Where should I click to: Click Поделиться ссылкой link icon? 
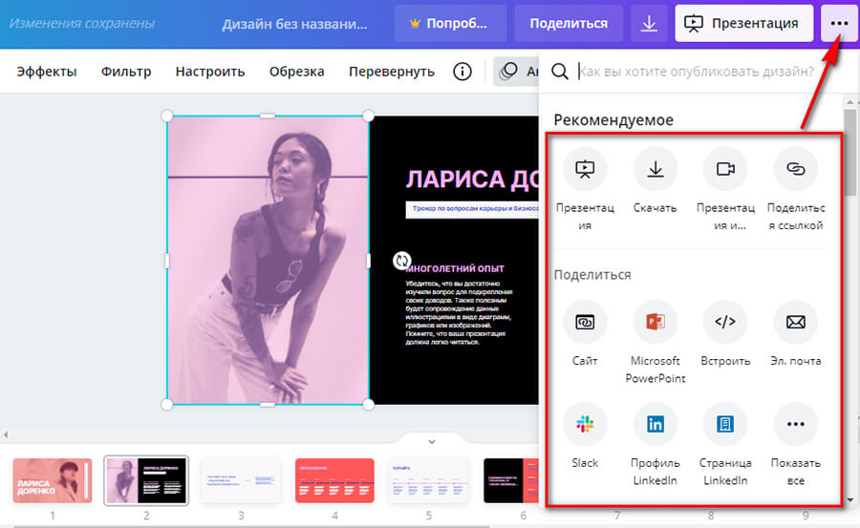(x=795, y=169)
